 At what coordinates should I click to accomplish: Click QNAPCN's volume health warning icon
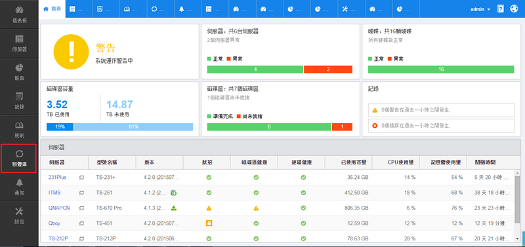tap(256, 208)
